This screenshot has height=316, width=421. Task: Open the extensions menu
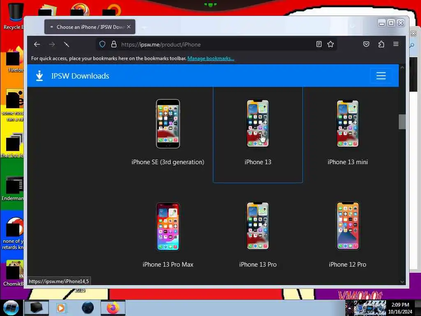point(381,44)
